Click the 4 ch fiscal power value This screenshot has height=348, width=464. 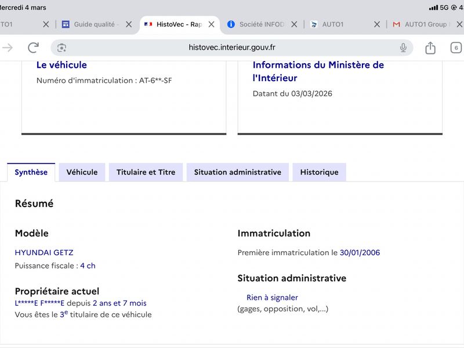tap(88, 266)
